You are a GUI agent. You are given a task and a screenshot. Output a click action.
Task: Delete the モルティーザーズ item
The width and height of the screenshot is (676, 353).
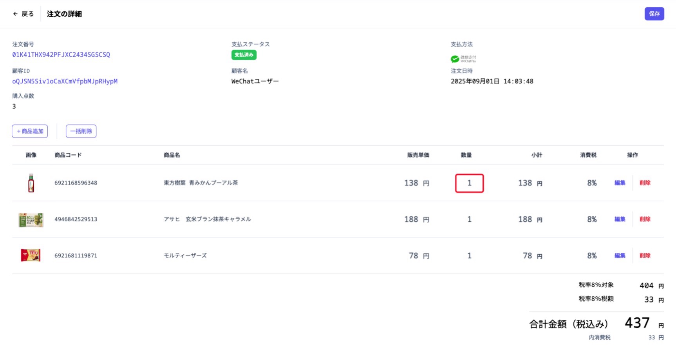pyautogui.click(x=645, y=255)
